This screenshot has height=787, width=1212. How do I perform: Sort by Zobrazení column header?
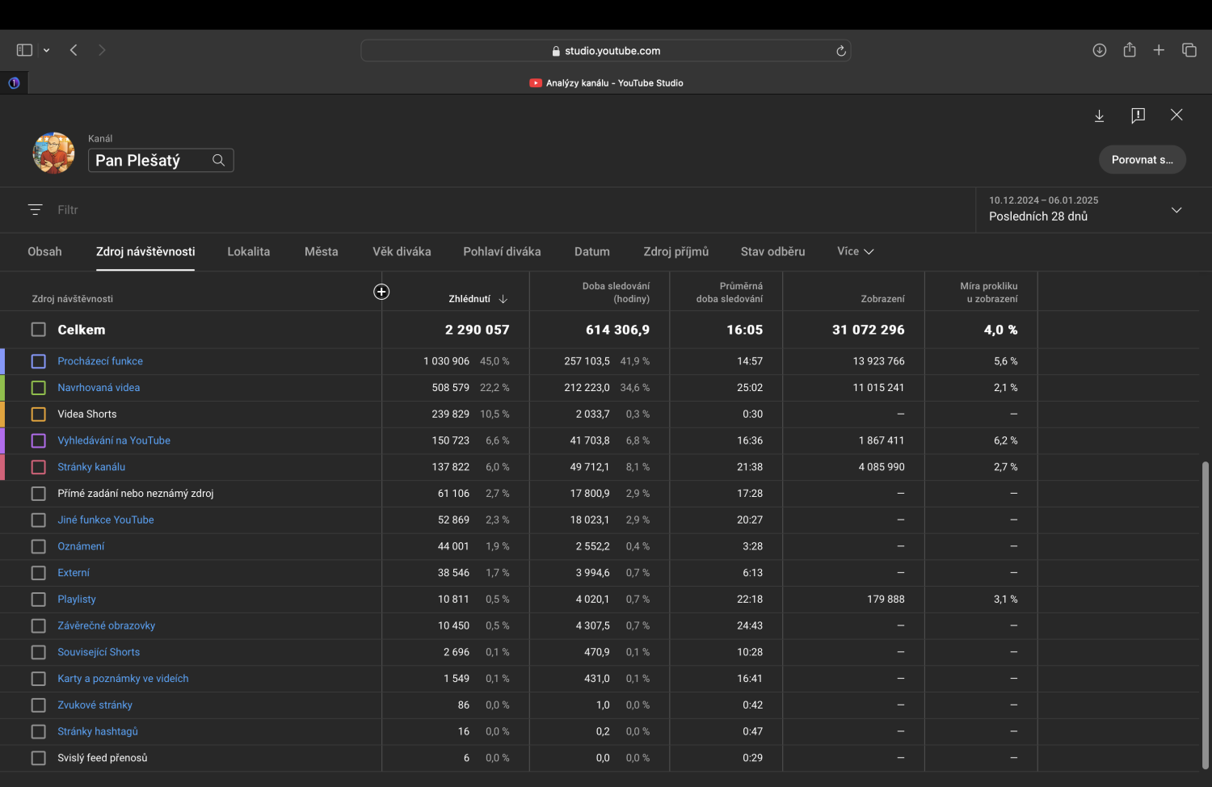pyautogui.click(x=882, y=299)
